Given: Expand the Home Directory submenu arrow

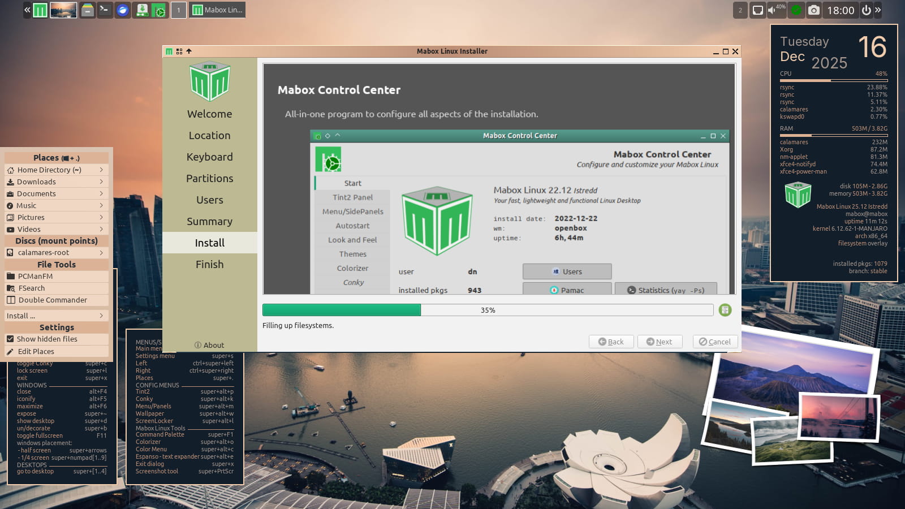Looking at the screenshot, I should [x=101, y=170].
